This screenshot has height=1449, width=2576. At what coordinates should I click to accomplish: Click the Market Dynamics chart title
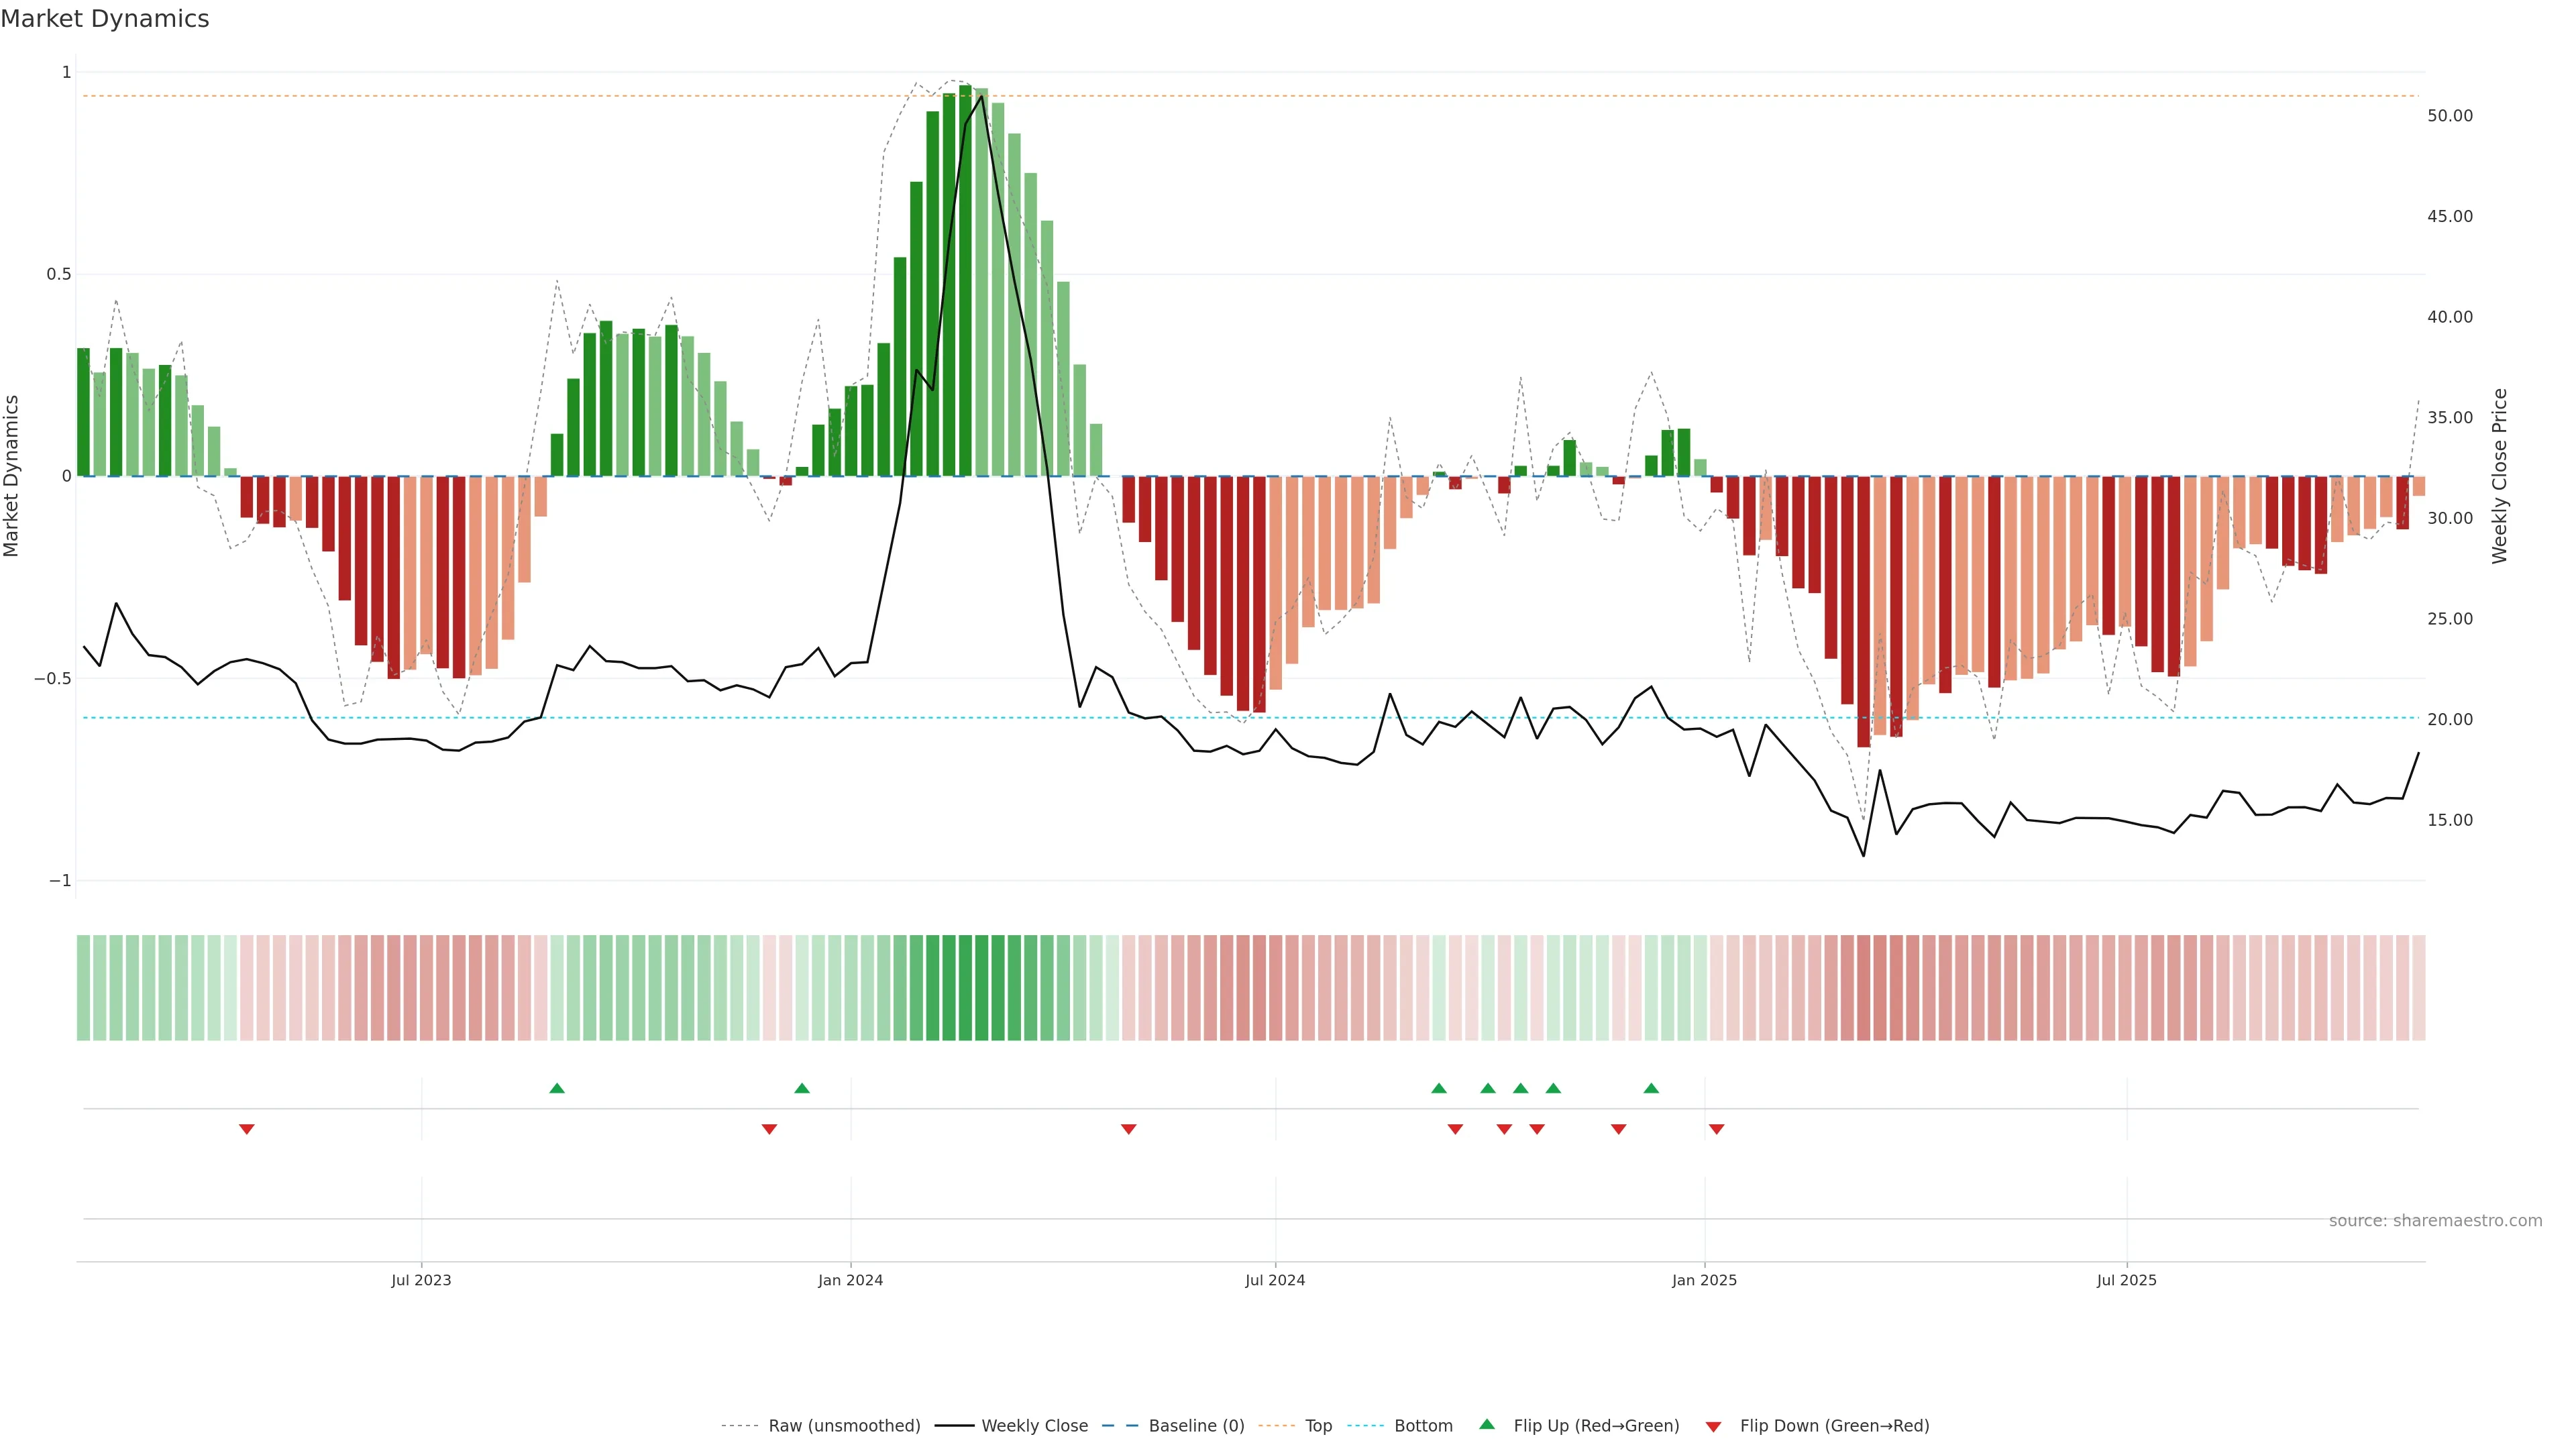(105, 19)
